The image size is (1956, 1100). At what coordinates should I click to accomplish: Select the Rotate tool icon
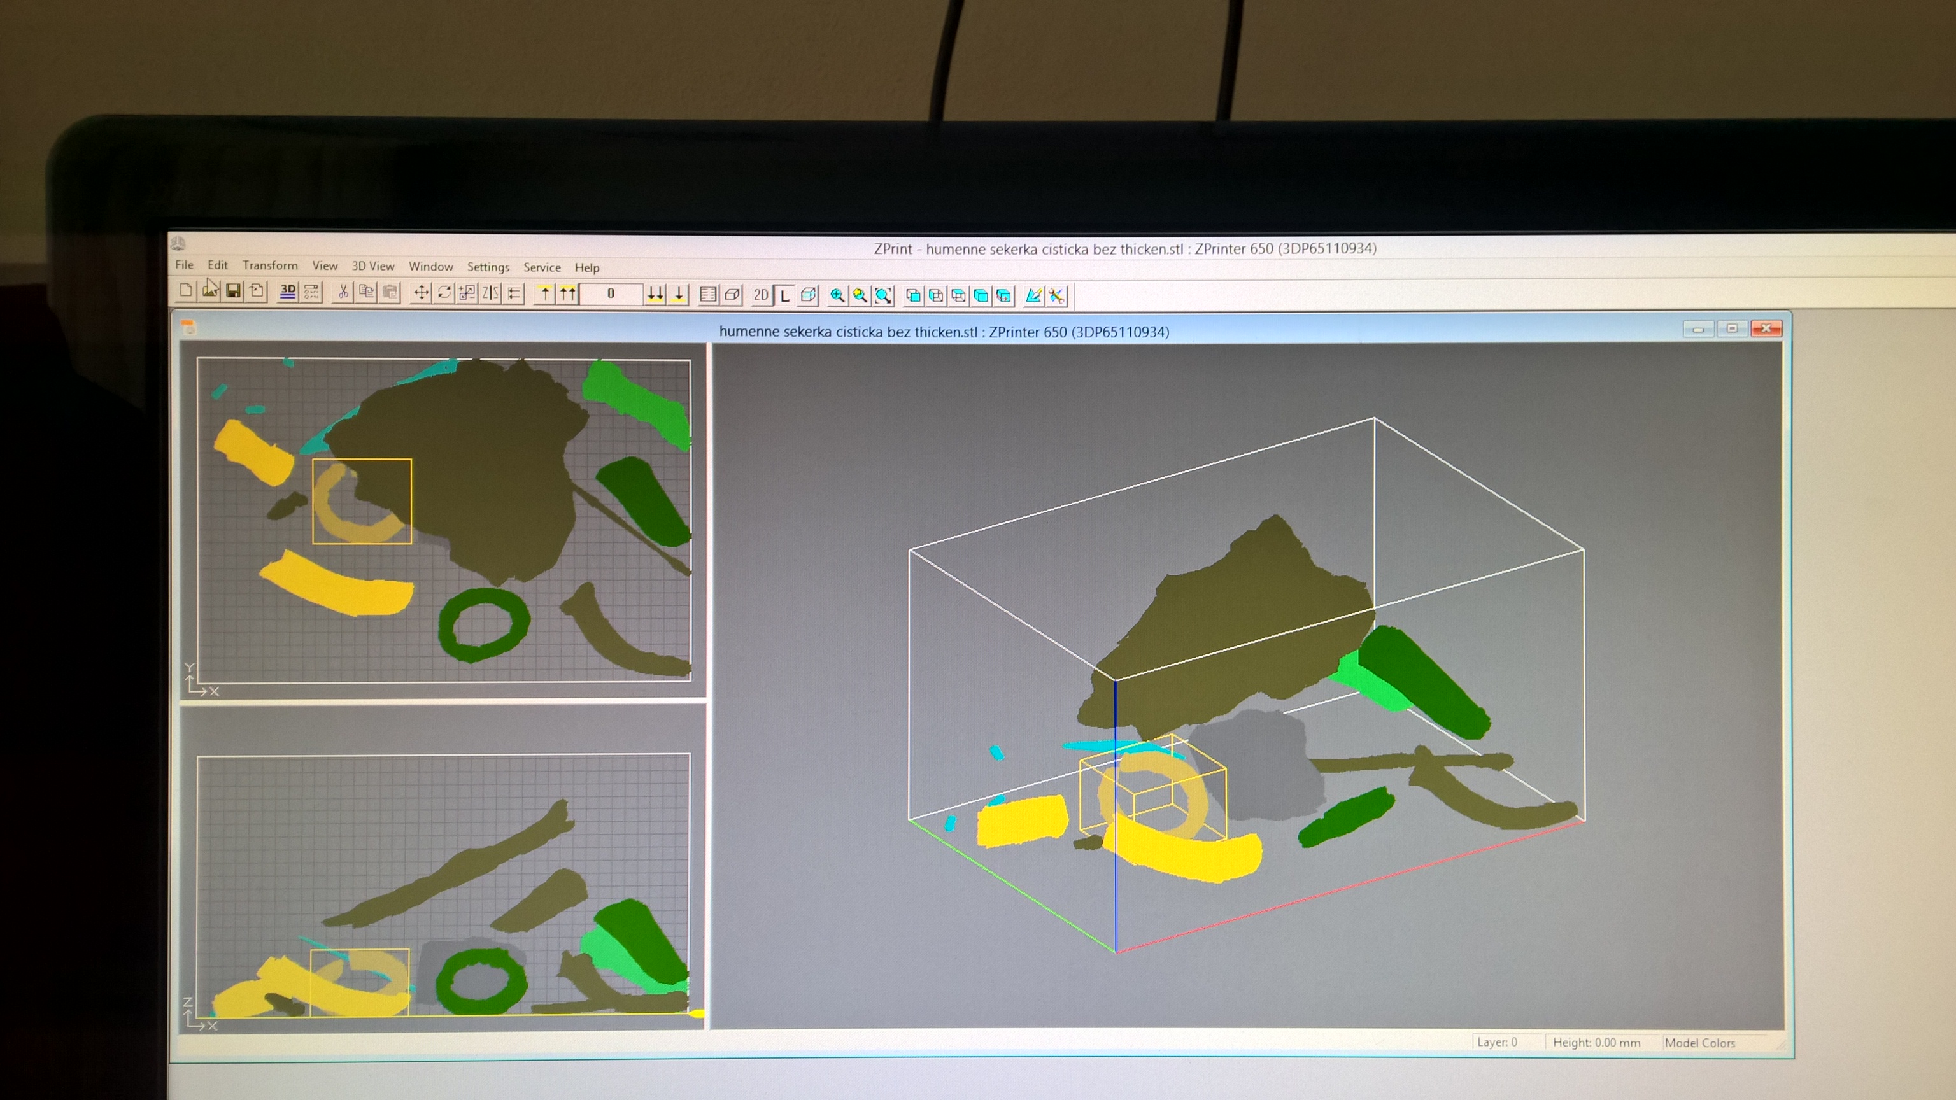445,293
